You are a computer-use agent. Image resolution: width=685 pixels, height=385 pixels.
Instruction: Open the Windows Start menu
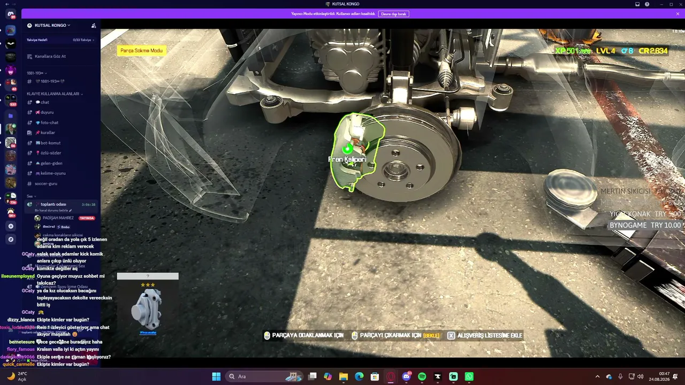coord(216,376)
